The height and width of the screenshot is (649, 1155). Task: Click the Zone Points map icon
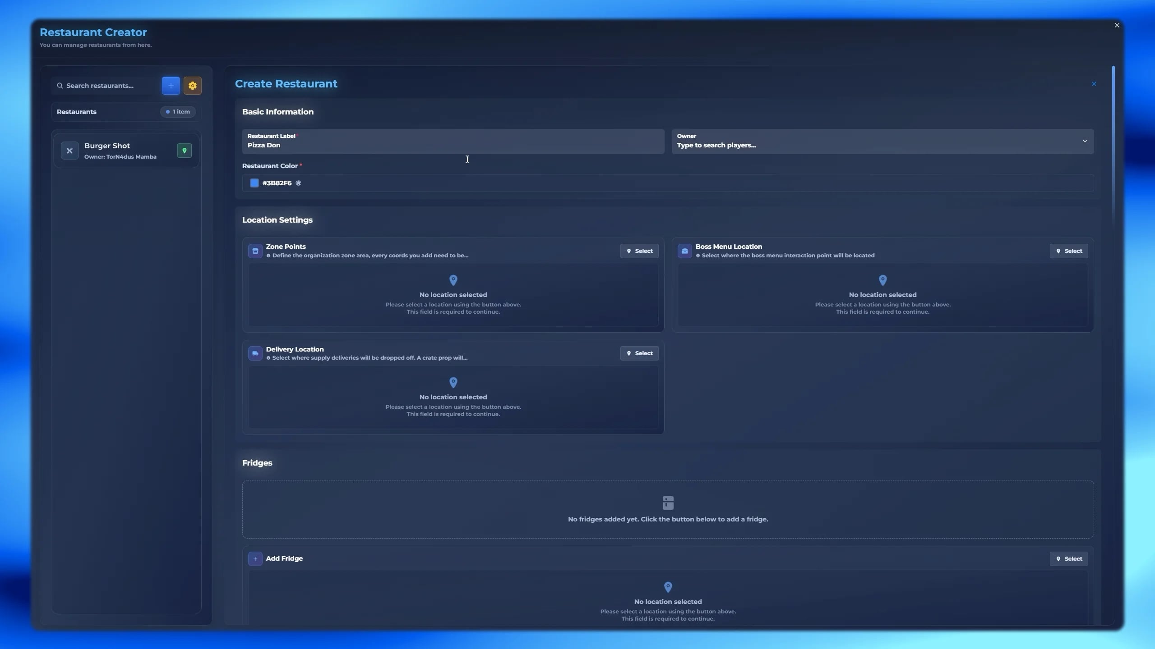coord(255,251)
